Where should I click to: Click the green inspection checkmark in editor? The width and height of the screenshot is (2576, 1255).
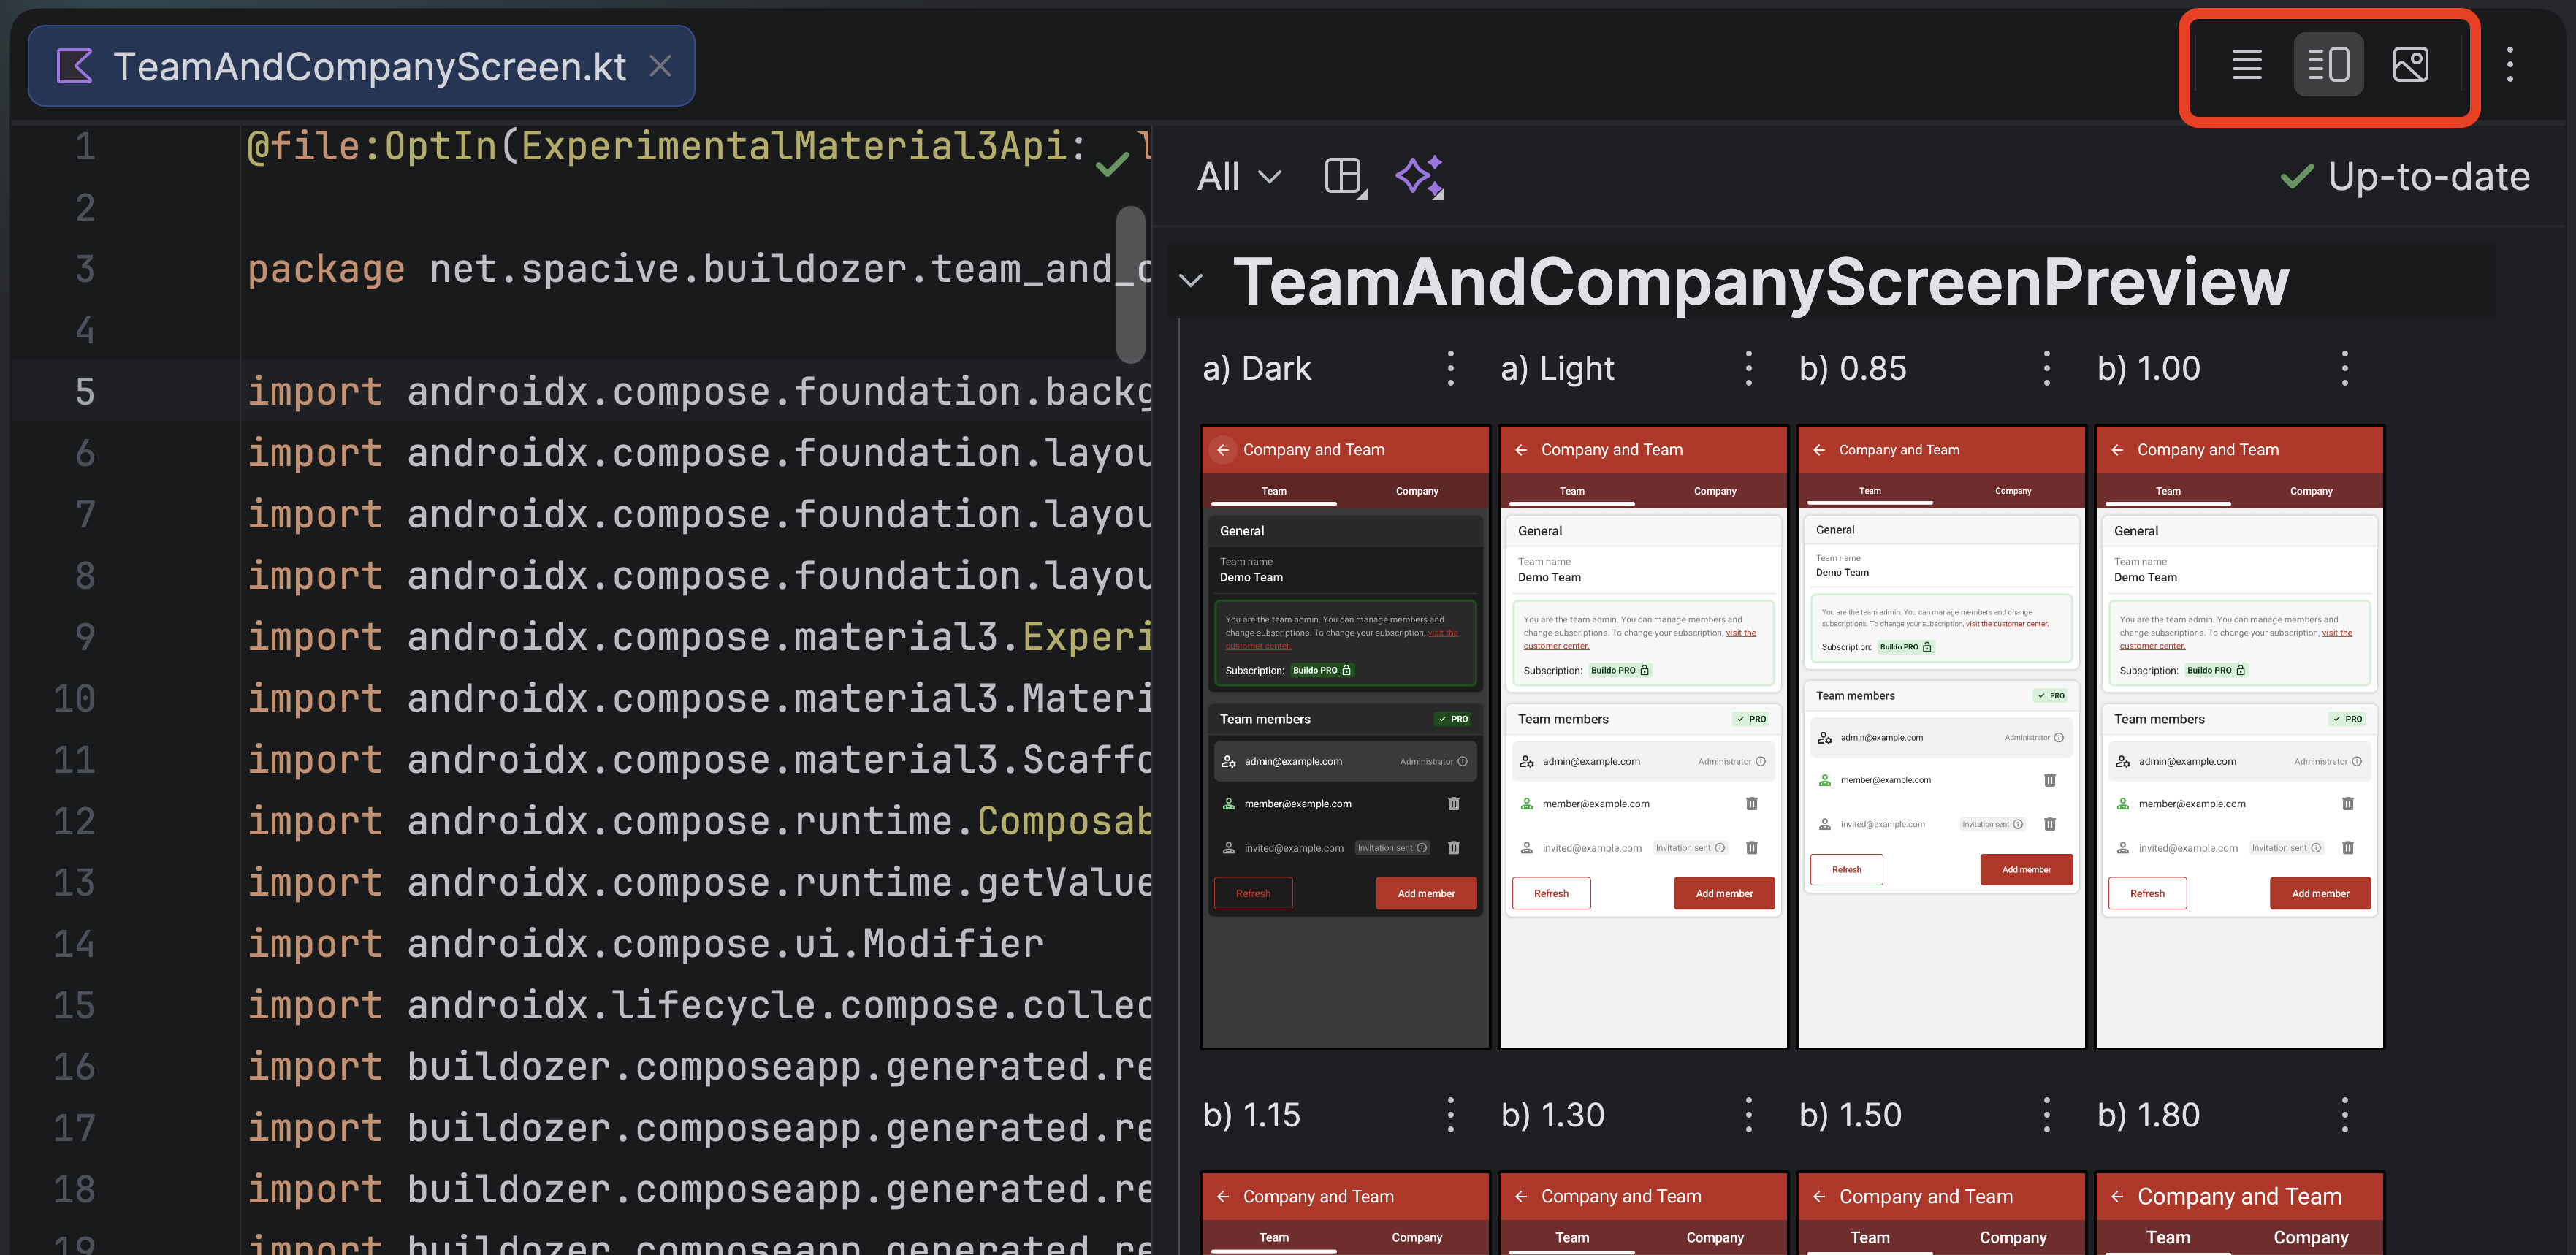pyautogui.click(x=1112, y=164)
